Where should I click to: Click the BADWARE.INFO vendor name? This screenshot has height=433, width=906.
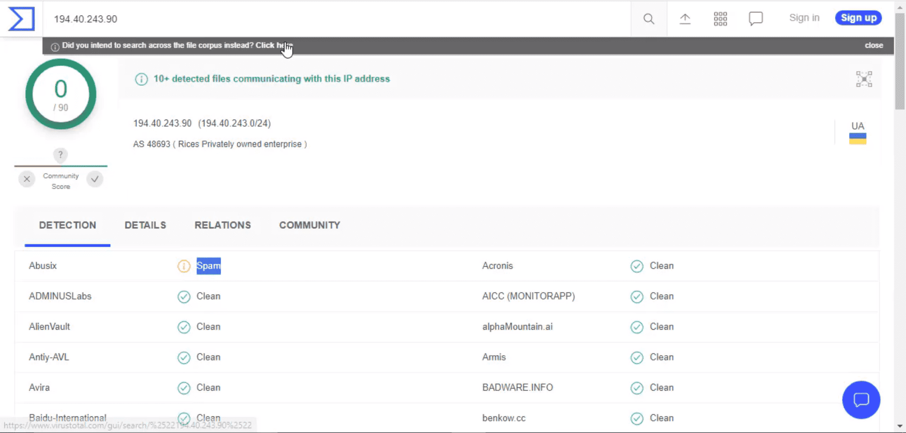click(518, 388)
